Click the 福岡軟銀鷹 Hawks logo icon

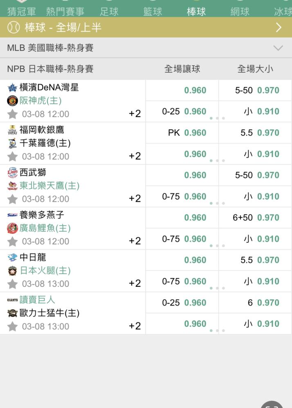click(x=12, y=130)
